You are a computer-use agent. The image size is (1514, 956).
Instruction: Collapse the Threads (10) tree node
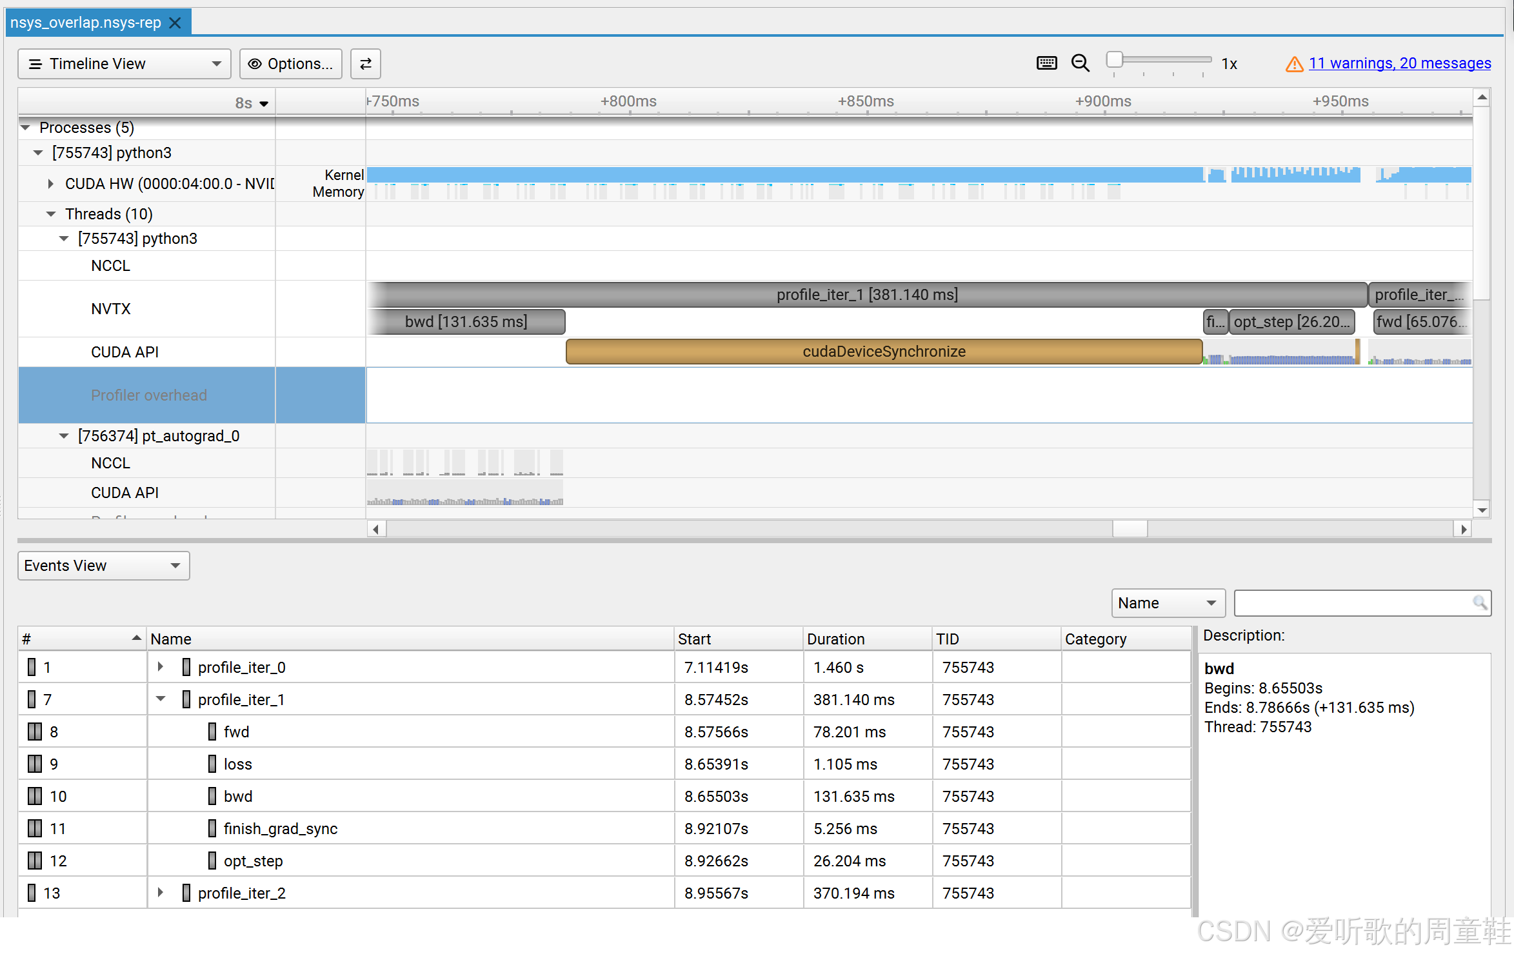(x=51, y=214)
